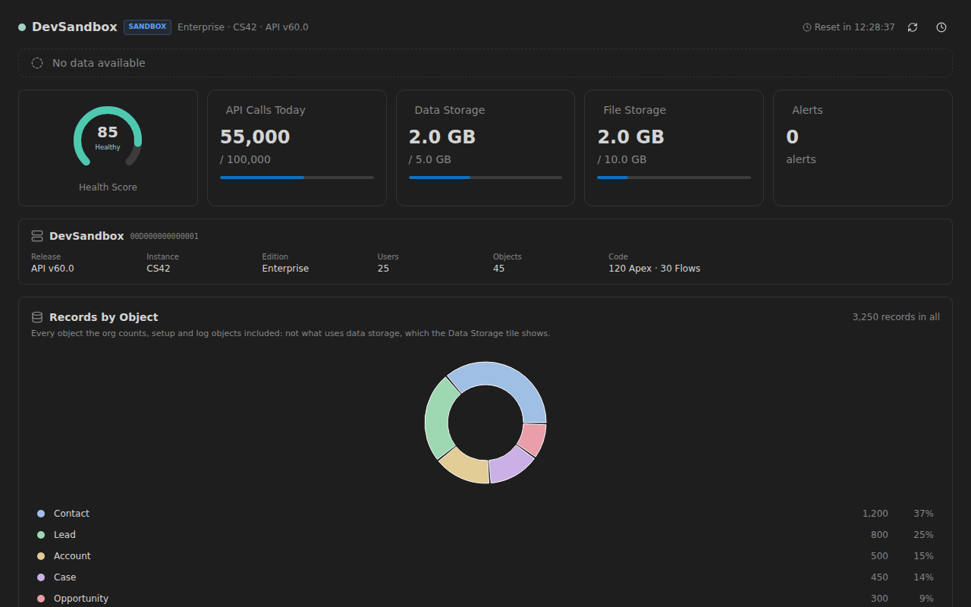This screenshot has height=607, width=971.
Task: Click the database icon beside Records by Object
Action: [x=37, y=317]
